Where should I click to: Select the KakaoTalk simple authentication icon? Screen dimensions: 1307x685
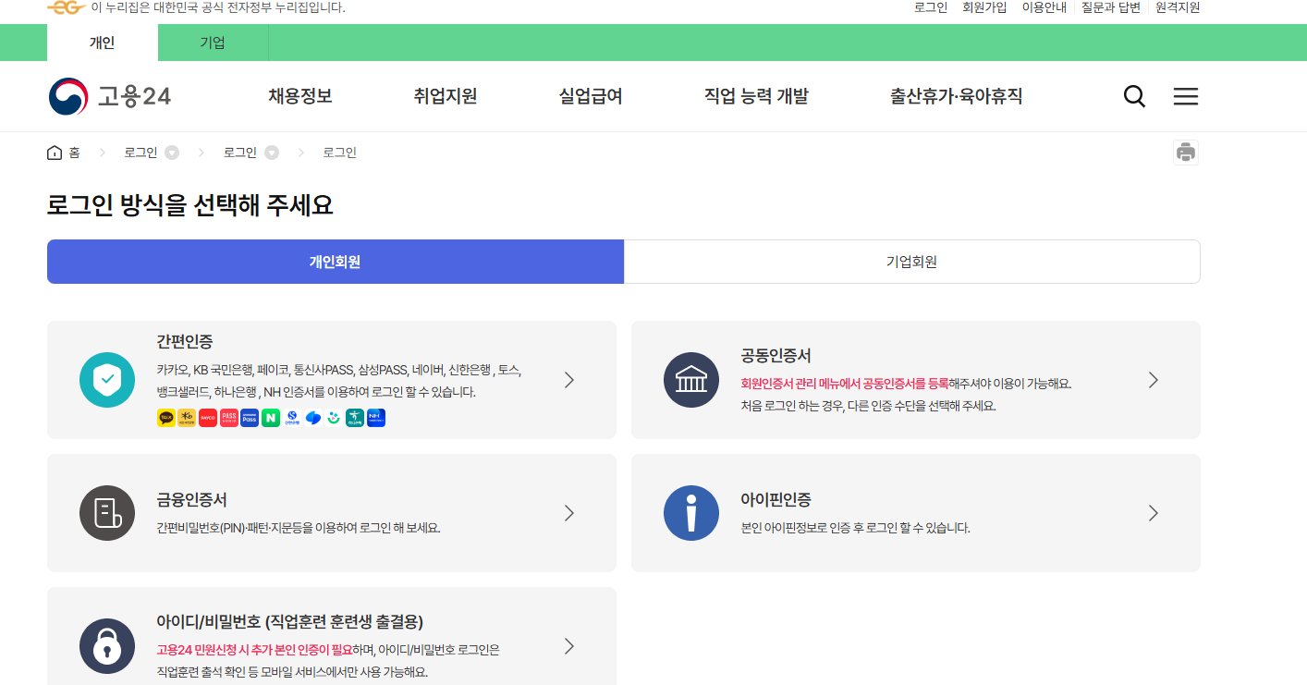[165, 418]
